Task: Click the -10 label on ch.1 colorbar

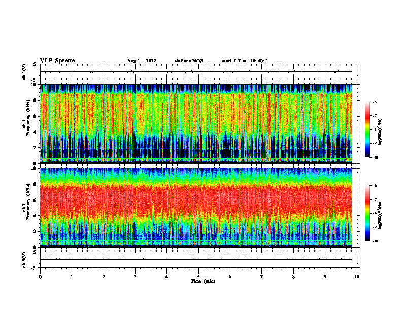Action: 375,158
